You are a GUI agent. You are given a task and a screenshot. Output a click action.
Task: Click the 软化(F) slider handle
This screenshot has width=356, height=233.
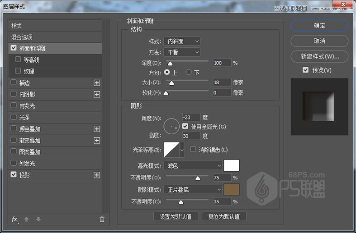pos(166,93)
